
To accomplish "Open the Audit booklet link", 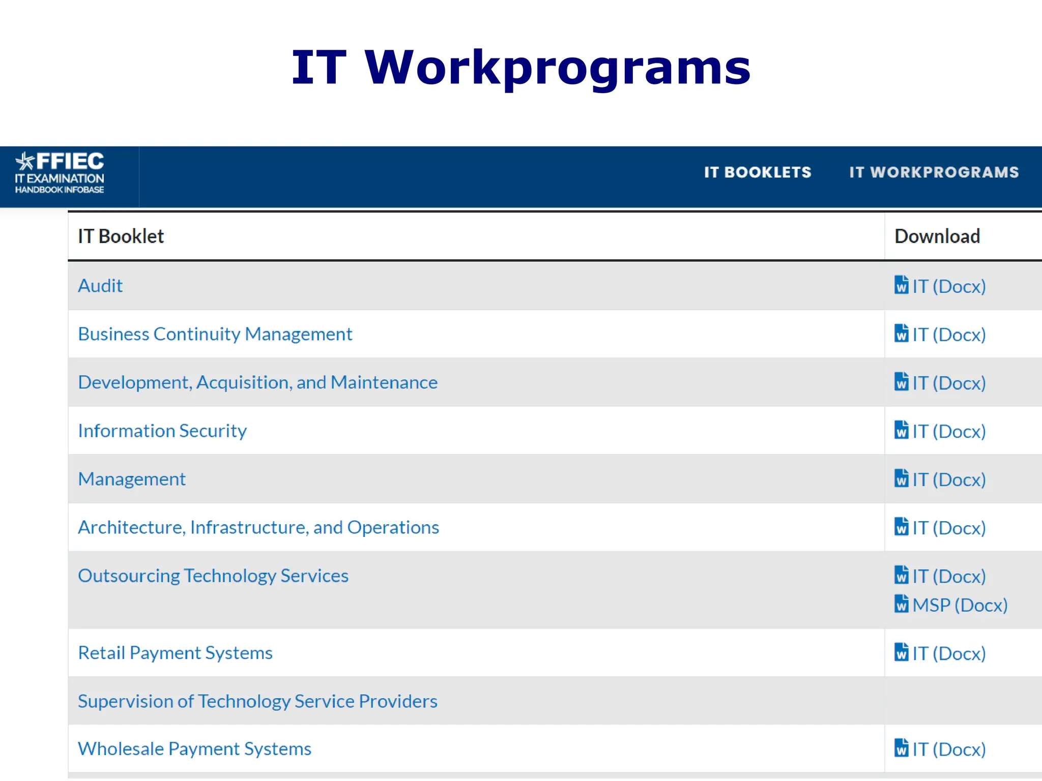I will tap(100, 286).
